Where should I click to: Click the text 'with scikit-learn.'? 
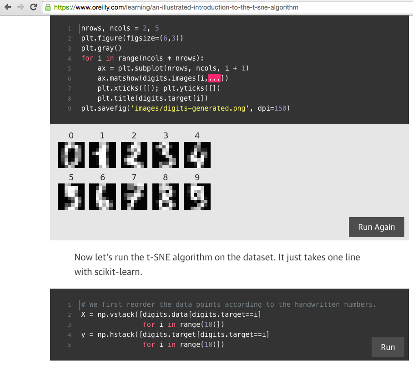pyautogui.click(x=108, y=272)
